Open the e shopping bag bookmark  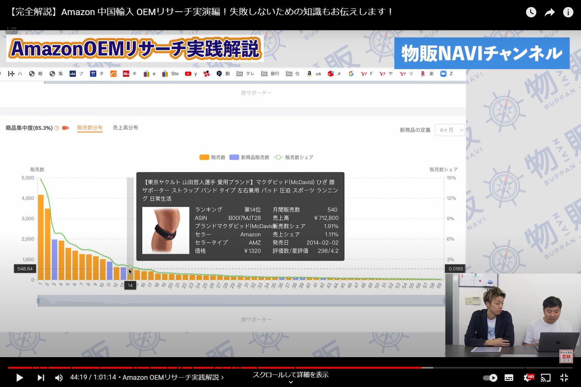pyautogui.click(x=150, y=74)
